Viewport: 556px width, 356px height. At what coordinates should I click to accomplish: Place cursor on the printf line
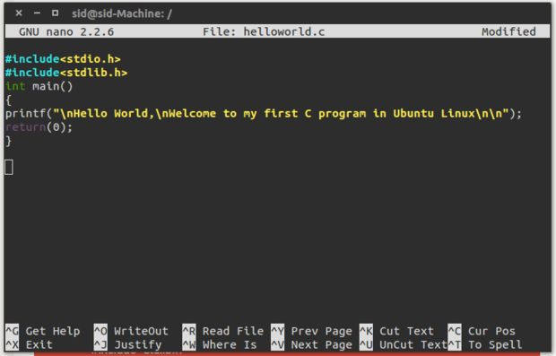pyautogui.click(x=264, y=114)
